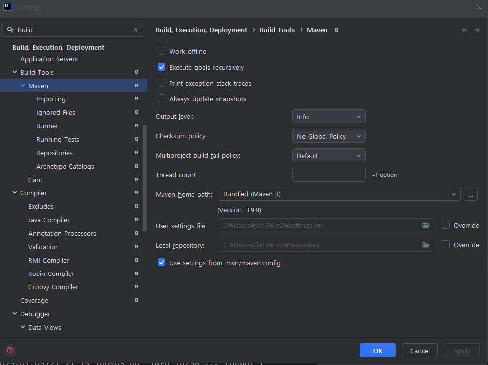Collapse the Build Tools tree node
488x365 pixels.
click(x=15, y=72)
